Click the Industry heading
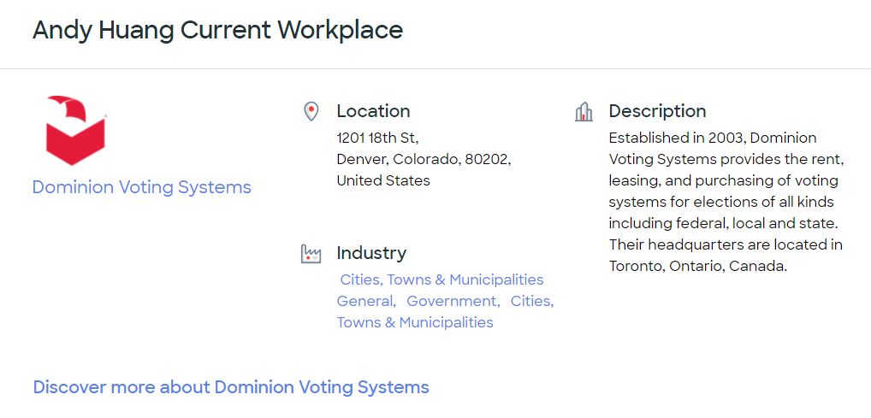The width and height of the screenshot is (871, 418). [x=371, y=253]
